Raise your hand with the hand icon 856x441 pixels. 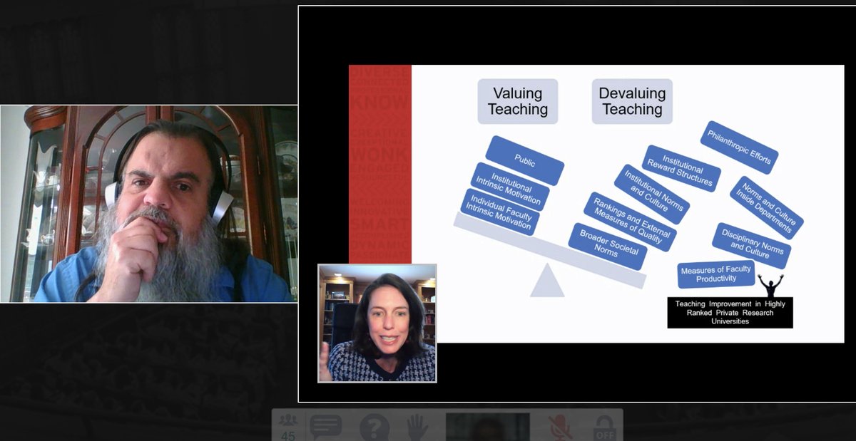tap(417, 427)
